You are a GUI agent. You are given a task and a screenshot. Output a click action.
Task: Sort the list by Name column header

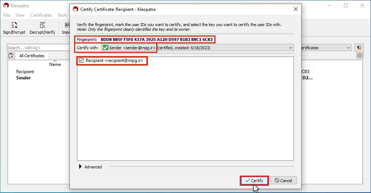(x=55, y=64)
